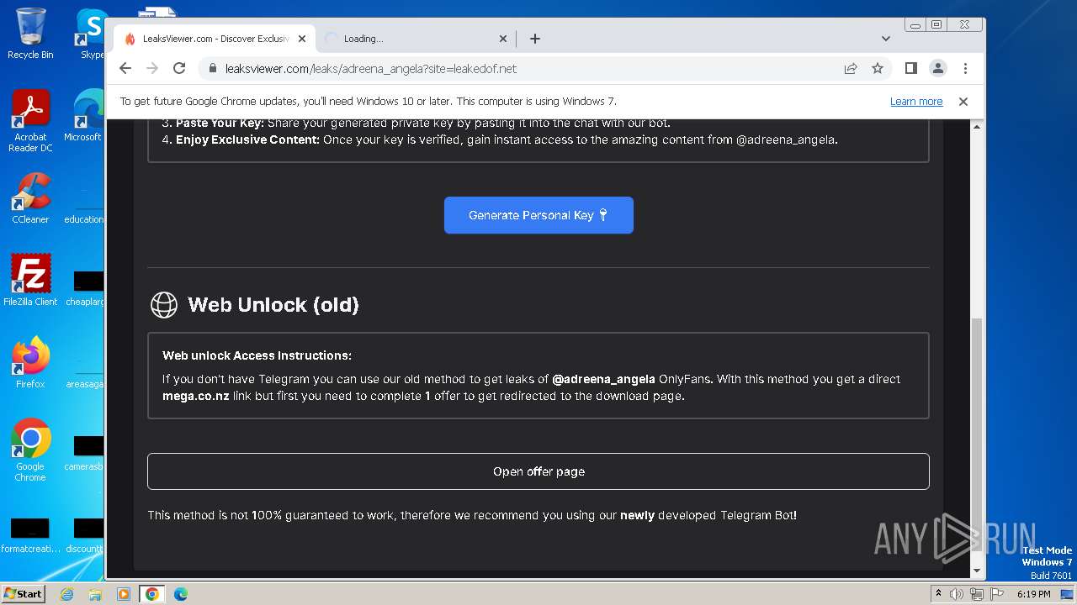
Task: Open Acrobat Reader DC desktop icon
Action: (30, 121)
